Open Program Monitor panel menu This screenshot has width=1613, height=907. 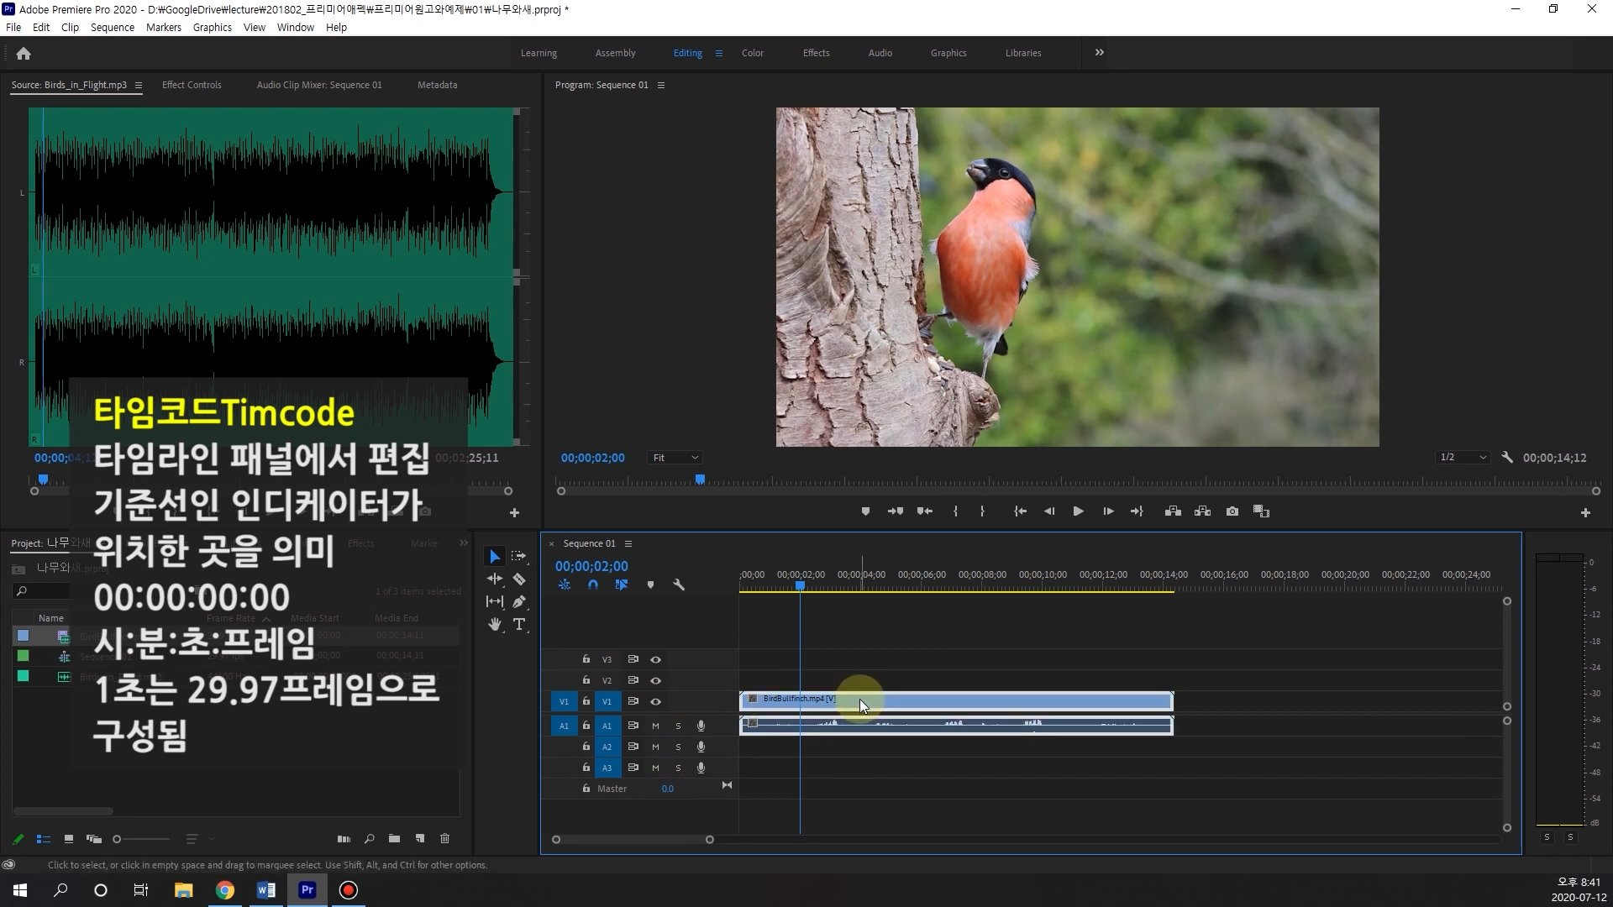coord(661,85)
